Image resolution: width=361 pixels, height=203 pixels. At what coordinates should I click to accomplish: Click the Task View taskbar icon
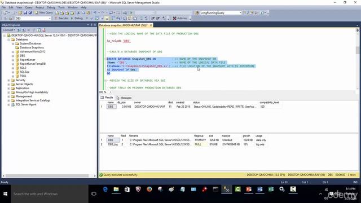[x=94, y=194]
